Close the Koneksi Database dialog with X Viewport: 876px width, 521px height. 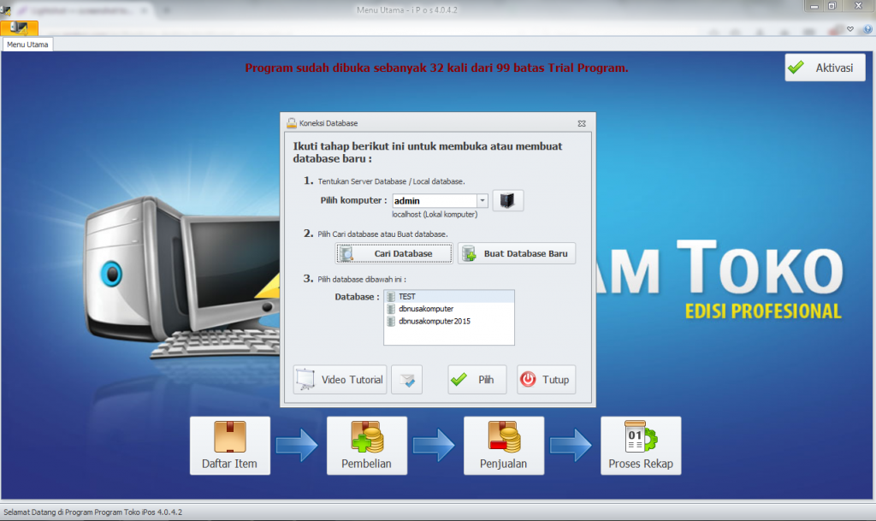[582, 123]
